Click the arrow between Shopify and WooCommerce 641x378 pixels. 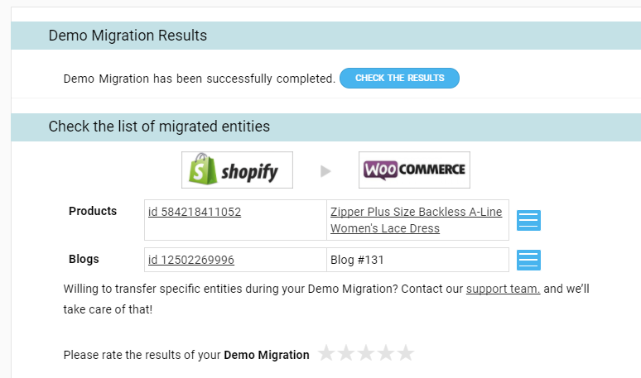(325, 171)
